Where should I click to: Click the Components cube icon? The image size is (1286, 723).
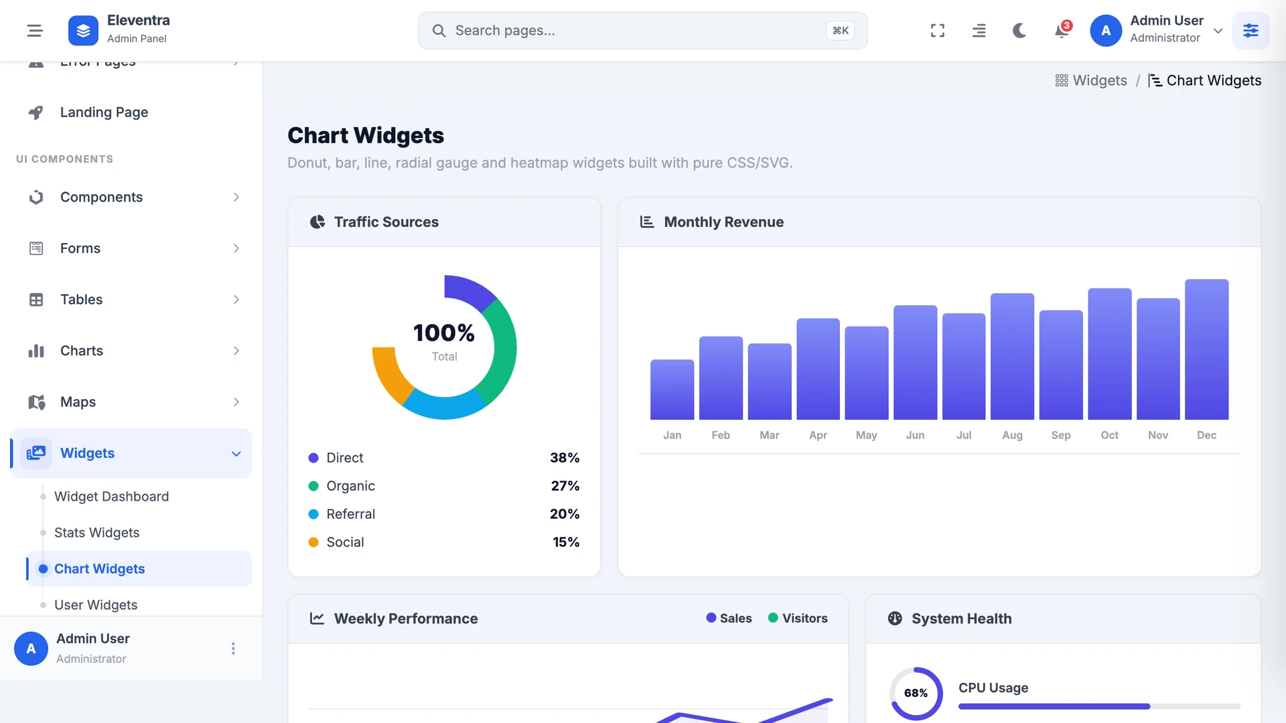tap(36, 197)
